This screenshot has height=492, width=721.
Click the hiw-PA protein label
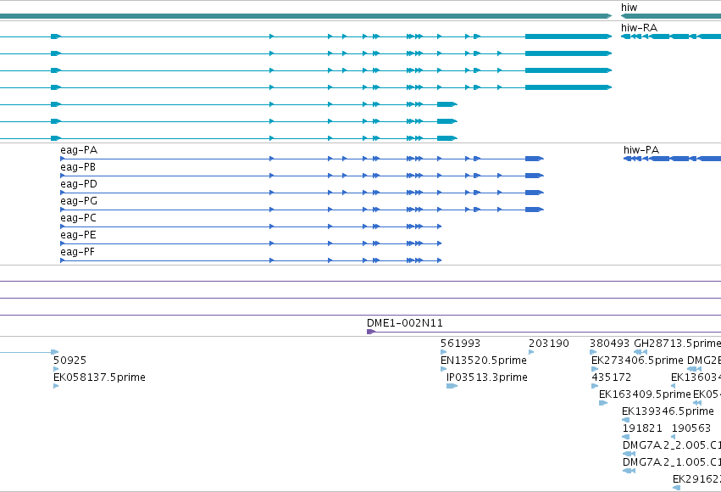click(641, 150)
